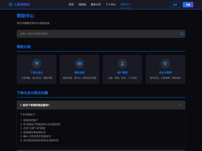Click the 三角洲陪玩 logo icon
The image size is (202, 151).
tap(10, 4)
